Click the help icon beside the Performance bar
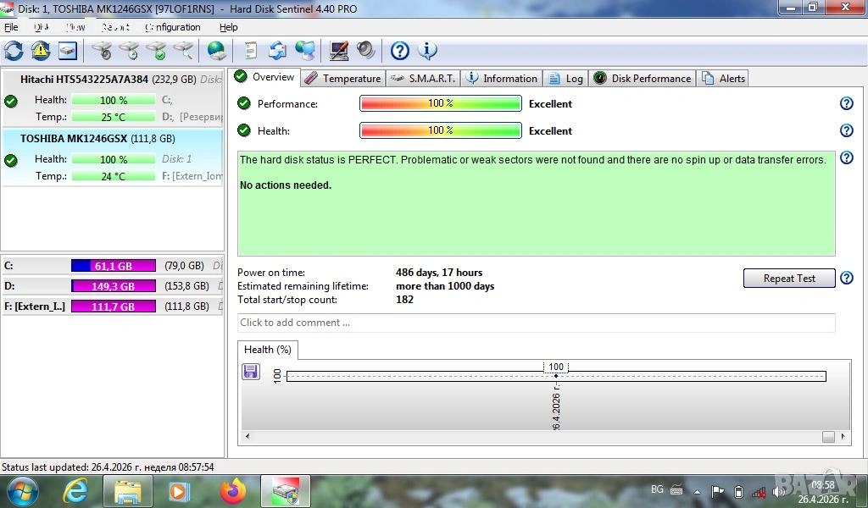Image resolution: width=868 pixels, height=508 pixels. pos(845,103)
